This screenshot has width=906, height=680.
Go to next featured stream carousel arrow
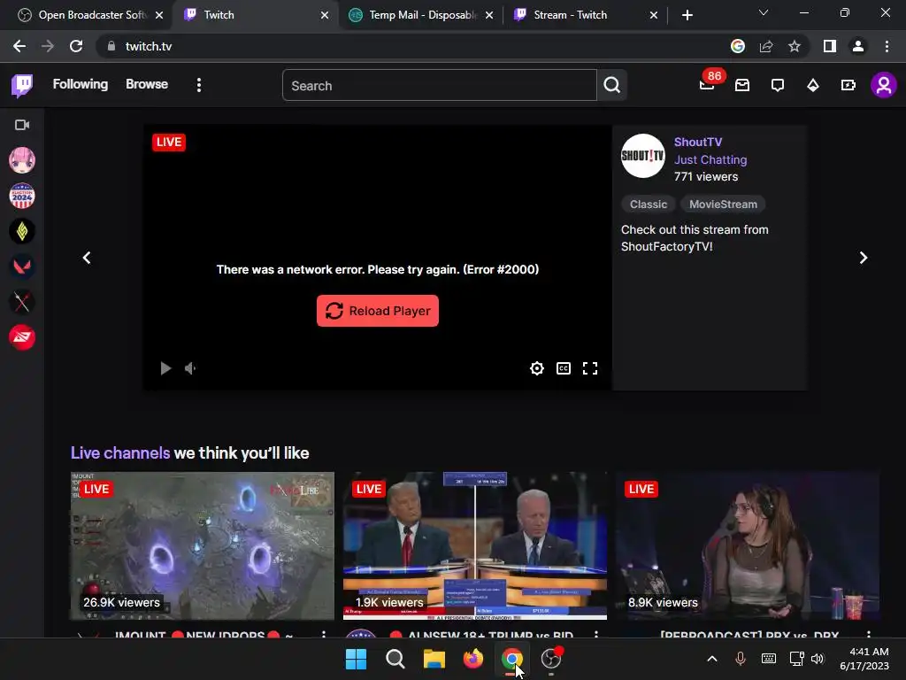click(x=864, y=258)
